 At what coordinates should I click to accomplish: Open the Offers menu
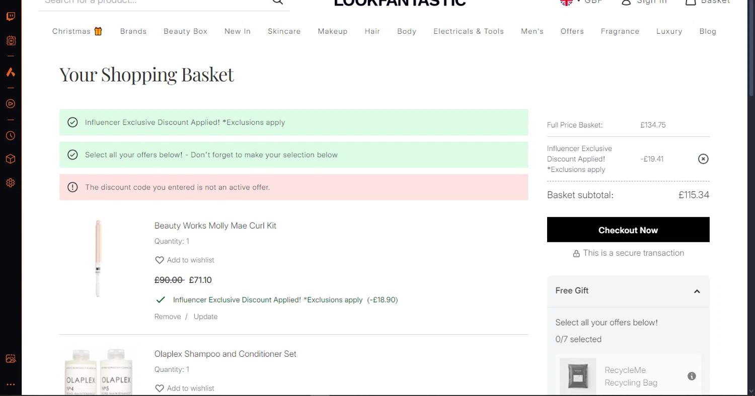[572, 31]
